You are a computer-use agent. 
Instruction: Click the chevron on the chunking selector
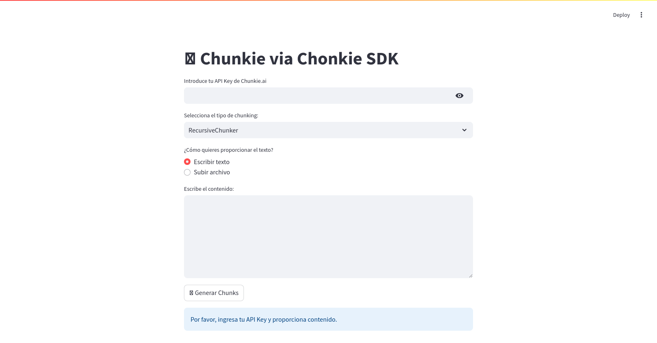pyautogui.click(x=464, y=130)
